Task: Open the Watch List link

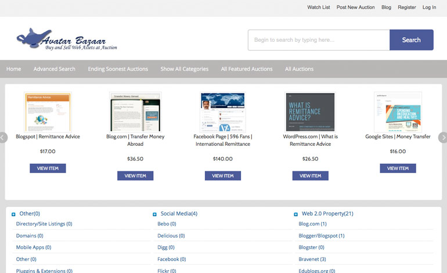Action: click(319, 8)
